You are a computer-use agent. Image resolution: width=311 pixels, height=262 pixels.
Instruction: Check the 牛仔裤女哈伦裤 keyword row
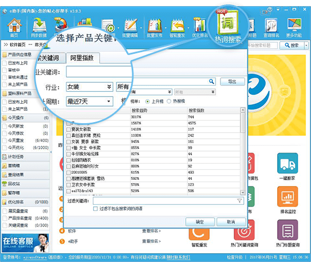point(68,154)
